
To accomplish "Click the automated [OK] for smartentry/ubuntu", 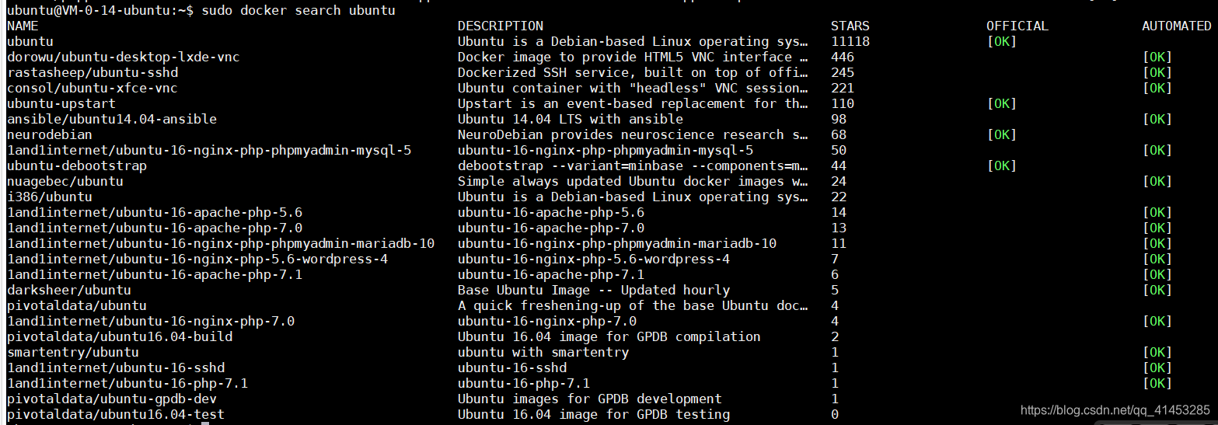I will coord(1157,352).
